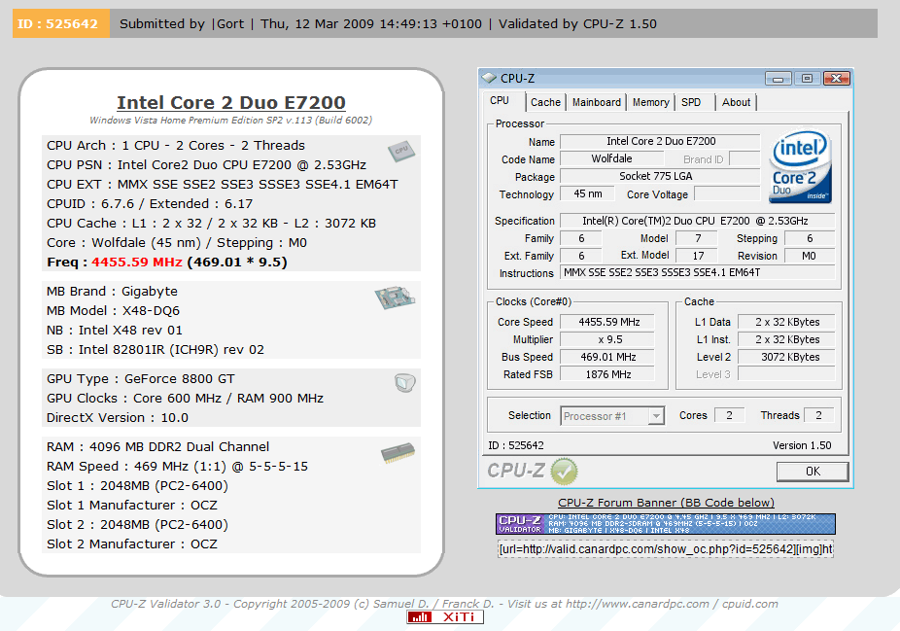Click the Core Voltage empty field
Viewport: 900px width, 631px height.
727,194
